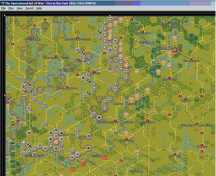Select the HQ unit on Unecha
Screen dimensions: 216x176
[88, 74]
